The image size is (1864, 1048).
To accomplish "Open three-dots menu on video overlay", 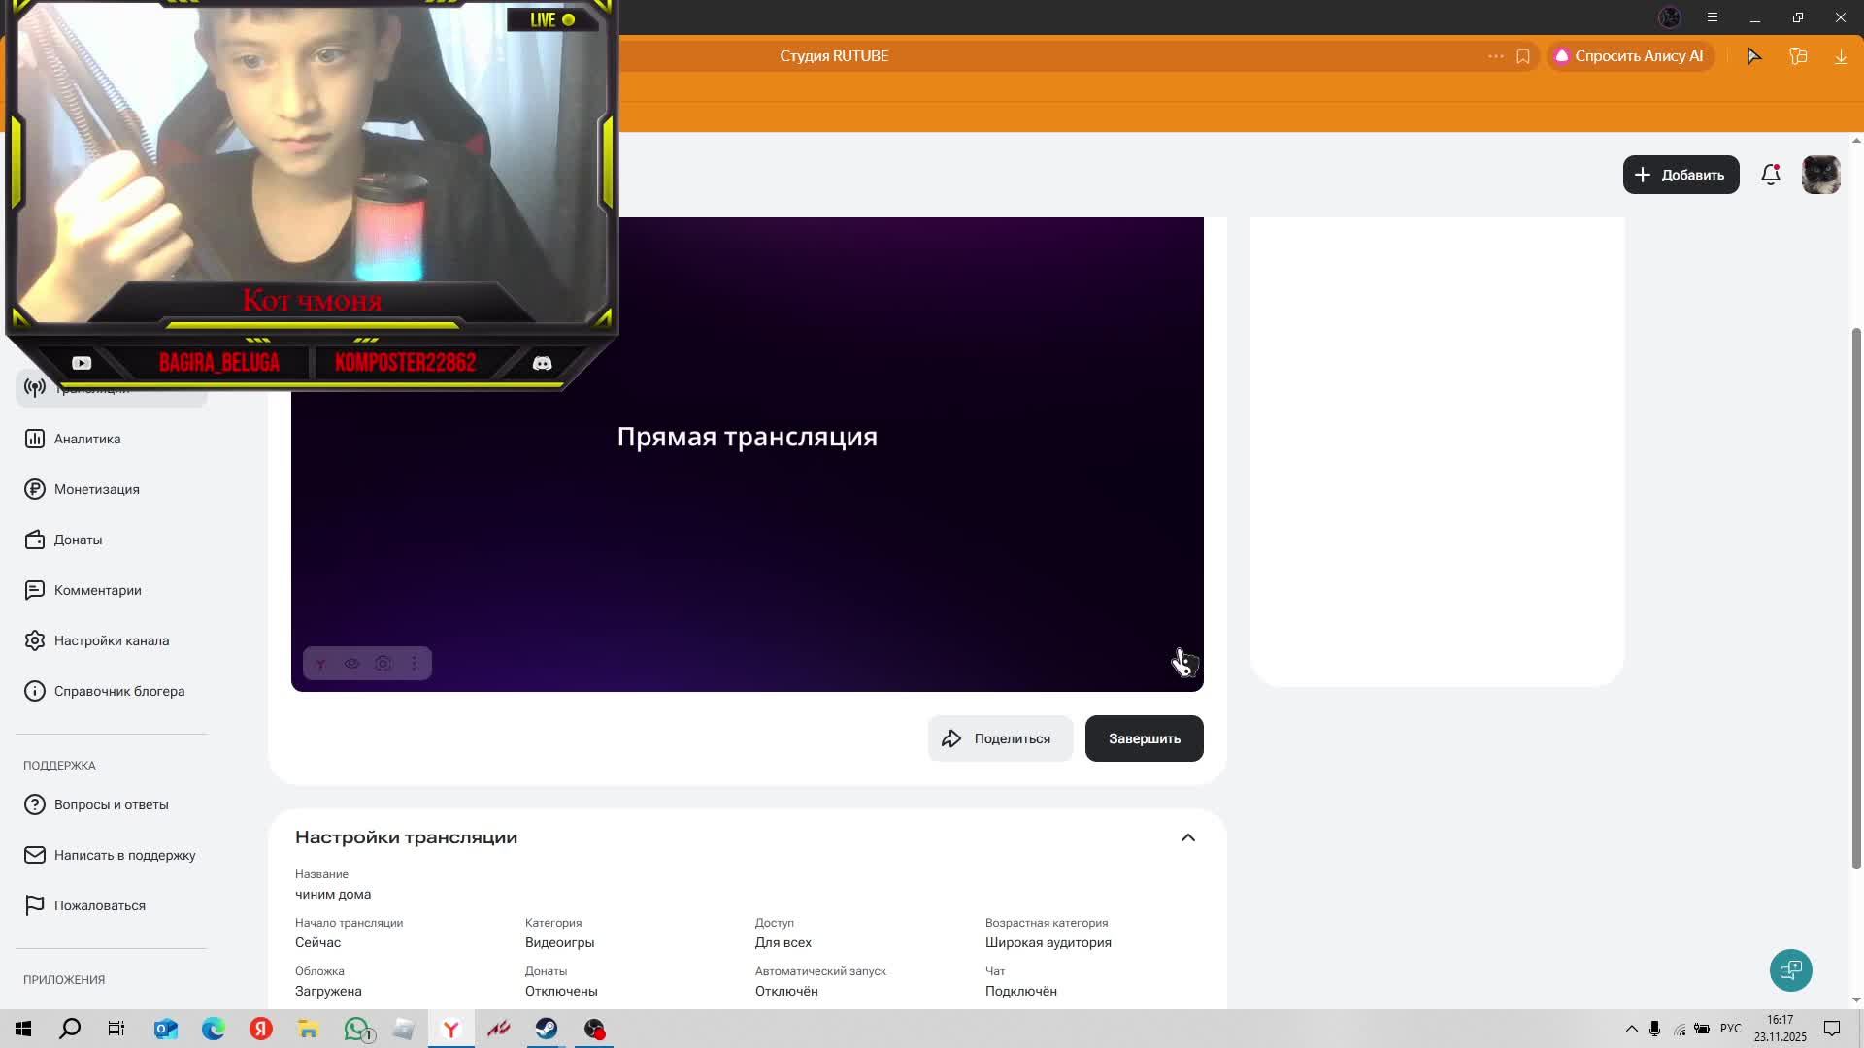I will coord(415,664).
